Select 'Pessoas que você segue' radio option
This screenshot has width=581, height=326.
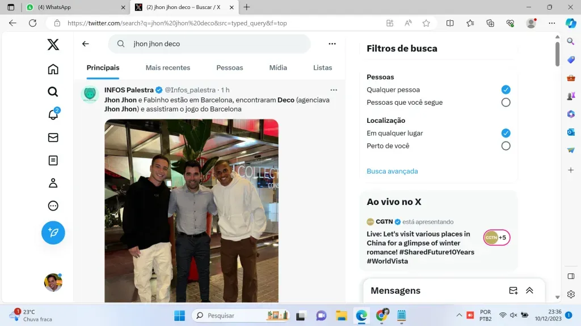point(506,102)
